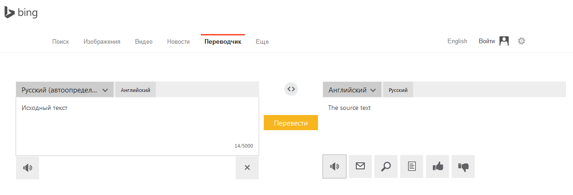Viewport: 573px width, 195px height.
Task: Search the translation via magnifier icon
Action: pyautogui.click(x=386, y=166)
